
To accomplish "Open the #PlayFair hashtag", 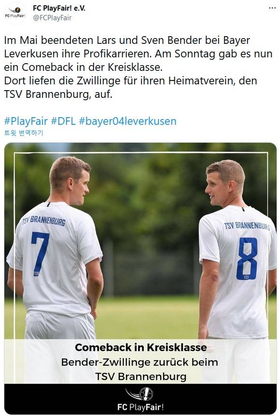I will (x=26, y=121).
